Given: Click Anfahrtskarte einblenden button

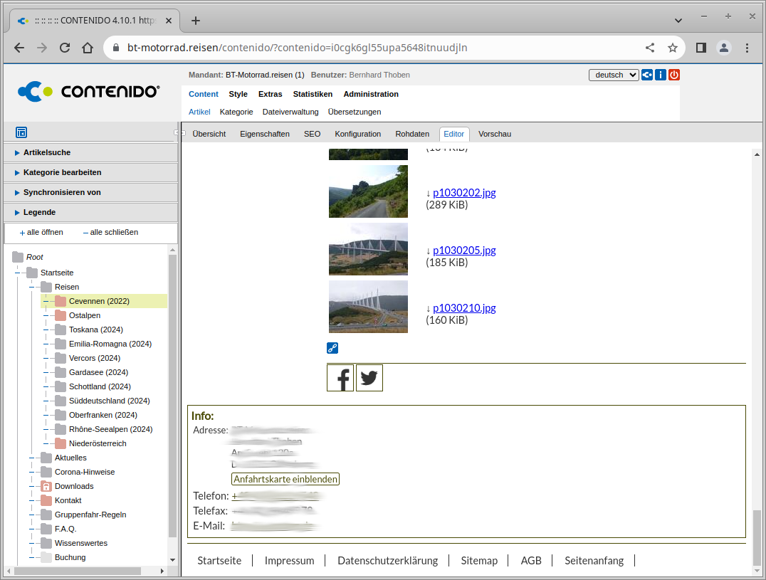Looking at the screenshot, I should (x=285, y=479).
